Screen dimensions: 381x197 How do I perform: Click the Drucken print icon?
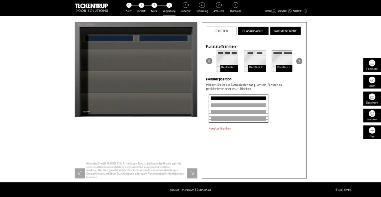click(x=372, y=114)
